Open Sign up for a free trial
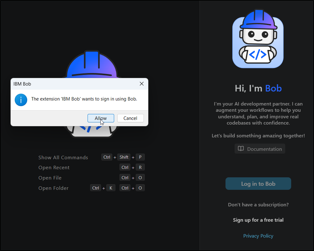Viewport: 314px width, 251px height. pyautogui.click(x=258, y=220)
